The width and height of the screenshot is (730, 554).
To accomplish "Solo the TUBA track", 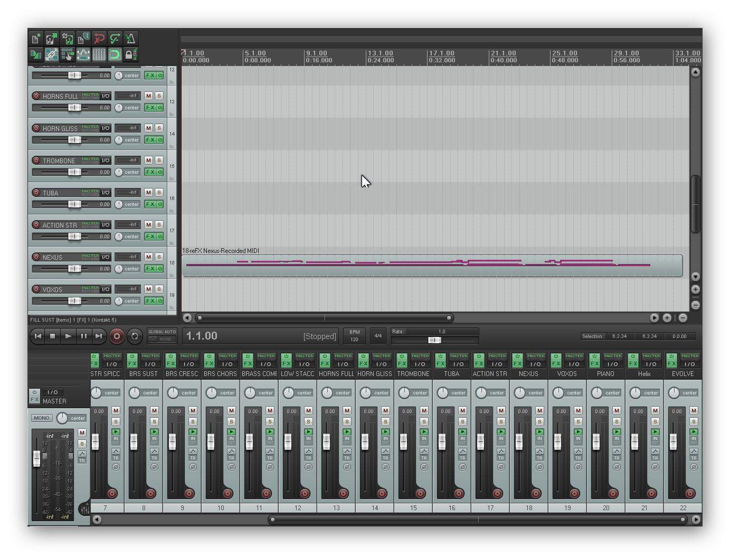I will (x=159, y=193).
